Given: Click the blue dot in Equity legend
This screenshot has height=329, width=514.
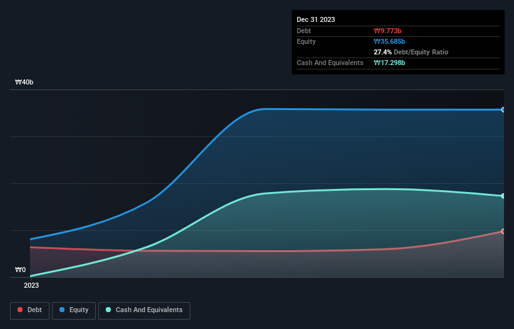Looking at the screenshot, I should [x=62, y=310].
